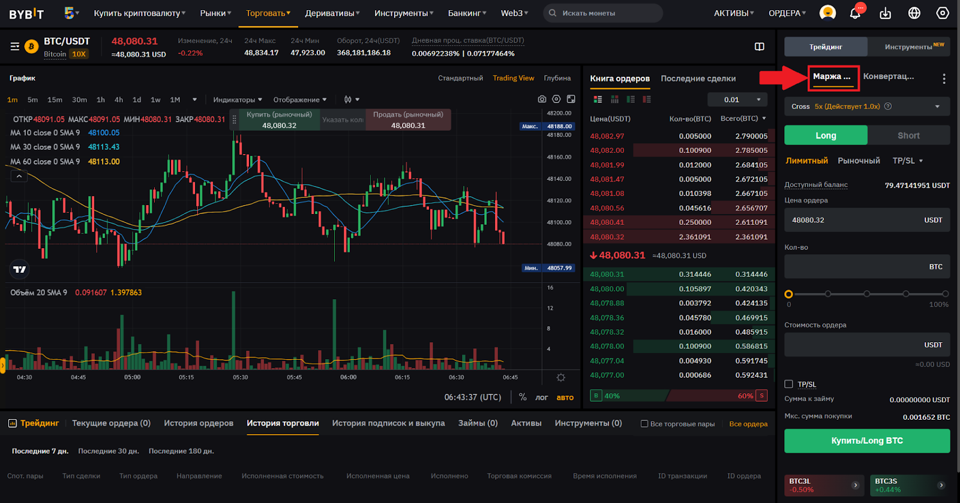Open three-dot menu in order panel

944,79
